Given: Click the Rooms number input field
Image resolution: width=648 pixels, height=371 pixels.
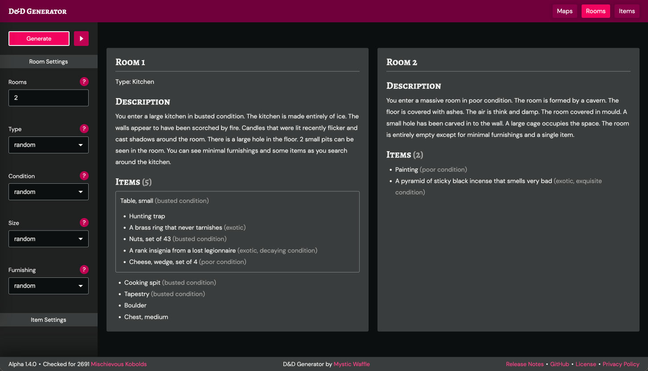Looking at the screenshot, I should click(x=48, y=98).
